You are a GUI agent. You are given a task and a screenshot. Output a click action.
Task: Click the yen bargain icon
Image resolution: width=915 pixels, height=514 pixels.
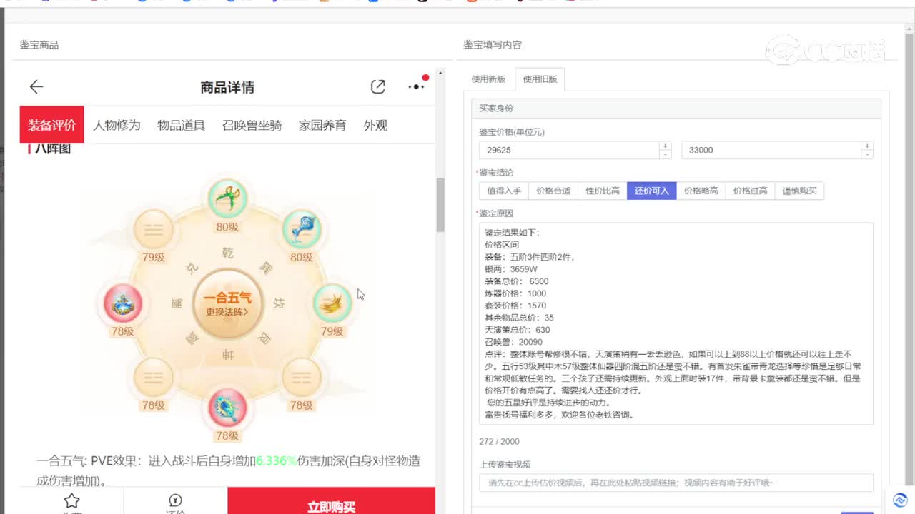[175, 500]
